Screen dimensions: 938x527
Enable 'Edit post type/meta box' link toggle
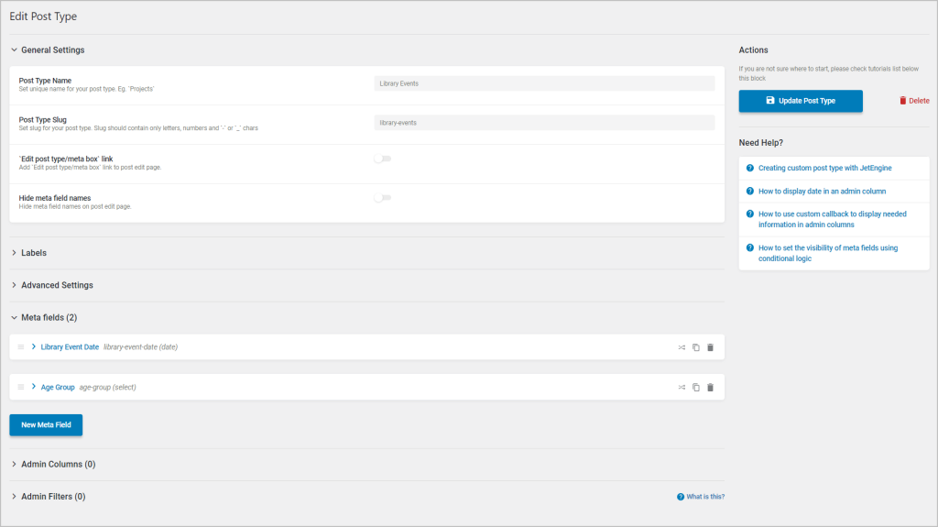click(x=382, y=159)
